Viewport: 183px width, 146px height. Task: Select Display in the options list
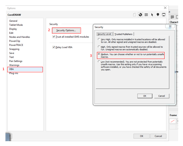[13, 29]
